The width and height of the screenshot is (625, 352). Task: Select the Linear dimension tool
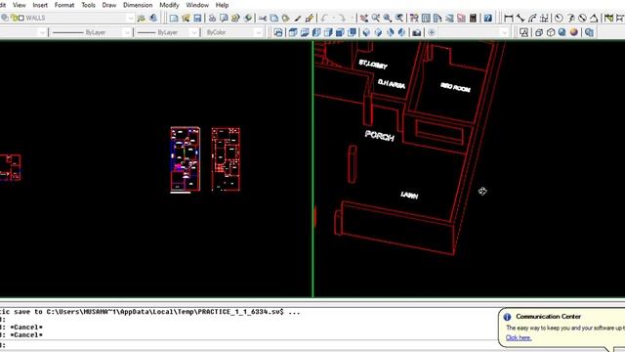coord(509,18)
